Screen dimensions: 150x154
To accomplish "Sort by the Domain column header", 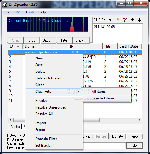I will click(x=46, y=46).
